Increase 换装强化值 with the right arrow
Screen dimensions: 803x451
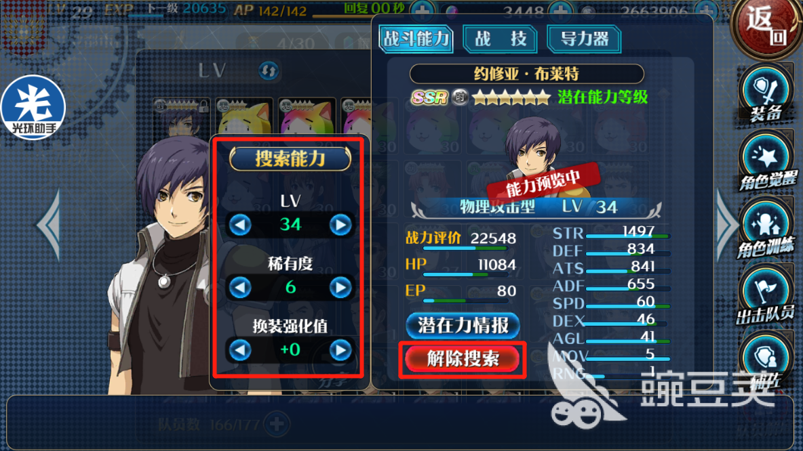(340, 350)
